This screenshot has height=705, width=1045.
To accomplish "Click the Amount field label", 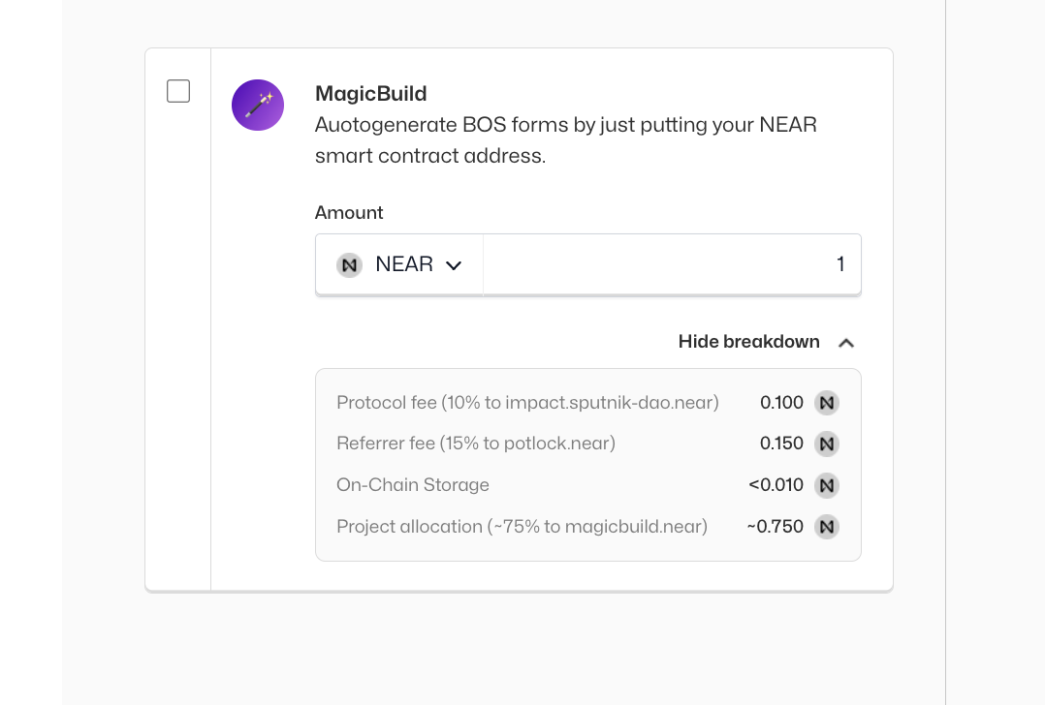I will tap(349, 213).
